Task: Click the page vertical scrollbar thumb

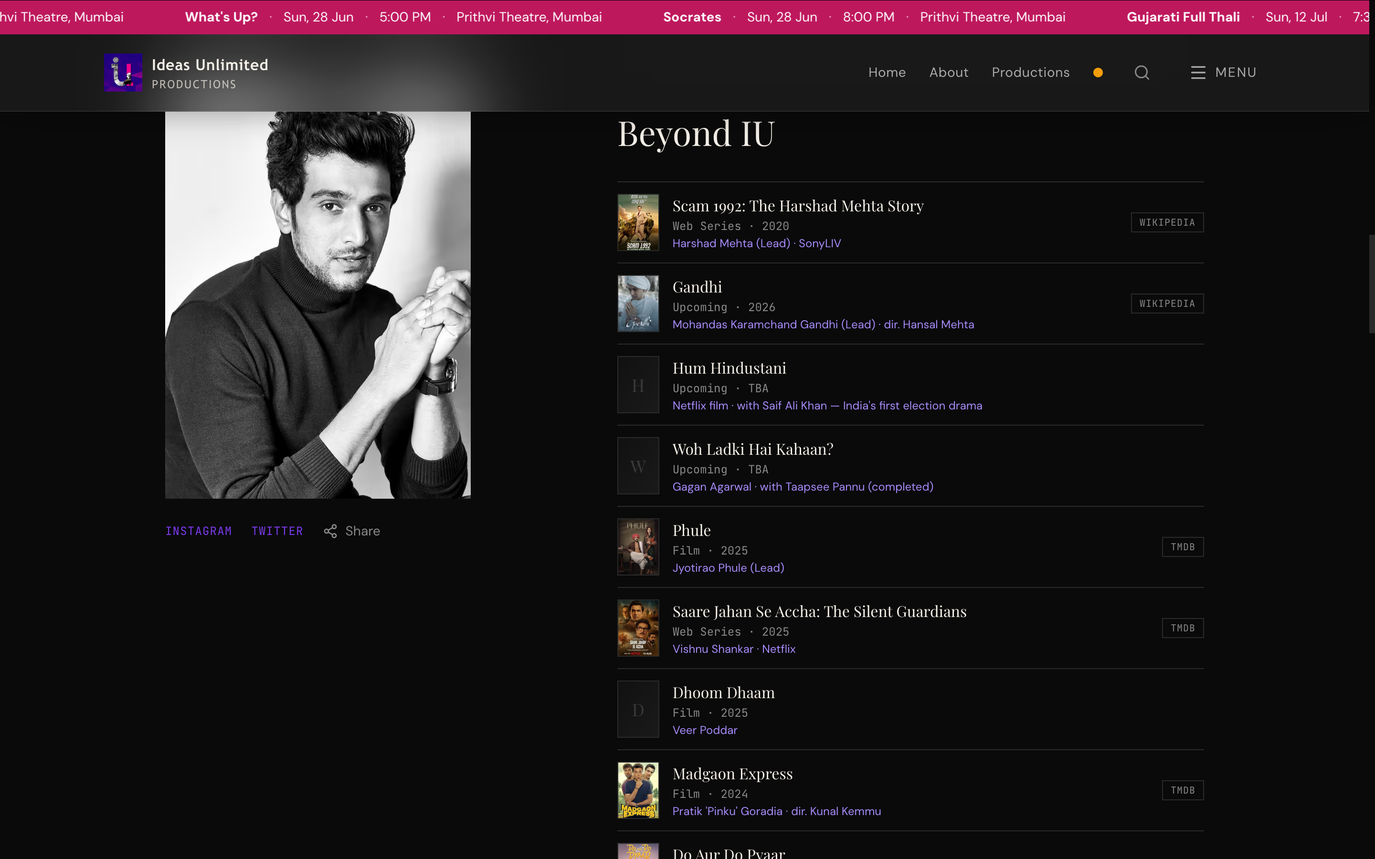Action: click(1371, 283)
